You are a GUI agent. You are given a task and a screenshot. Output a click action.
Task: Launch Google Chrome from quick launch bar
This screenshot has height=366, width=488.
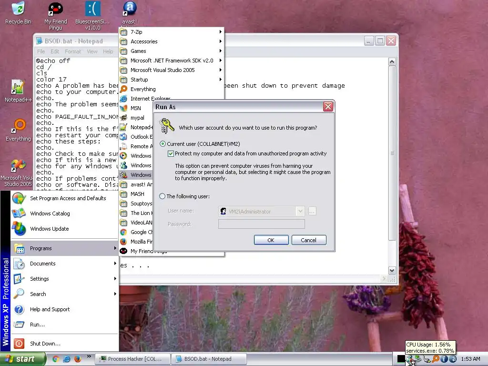56,359
